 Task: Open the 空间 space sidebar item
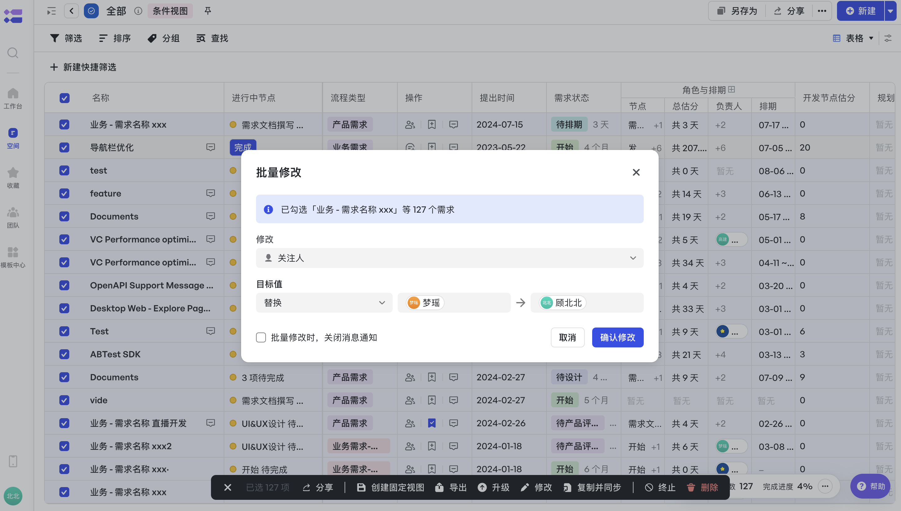point(13,138)
